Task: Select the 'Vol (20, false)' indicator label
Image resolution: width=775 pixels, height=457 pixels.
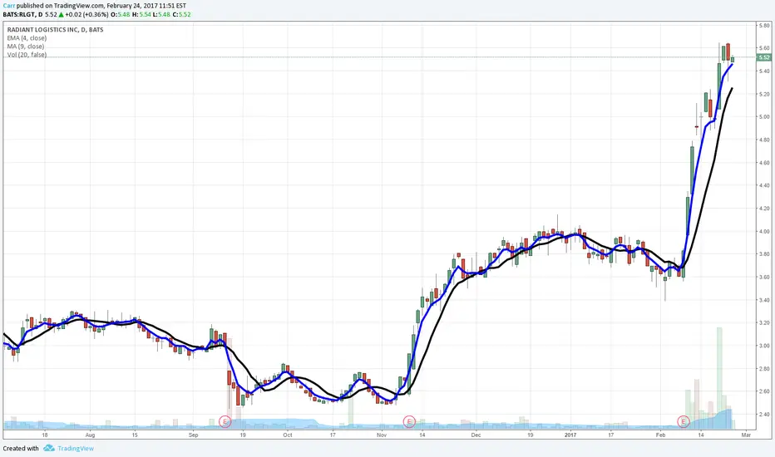Action: pos(27,55)
